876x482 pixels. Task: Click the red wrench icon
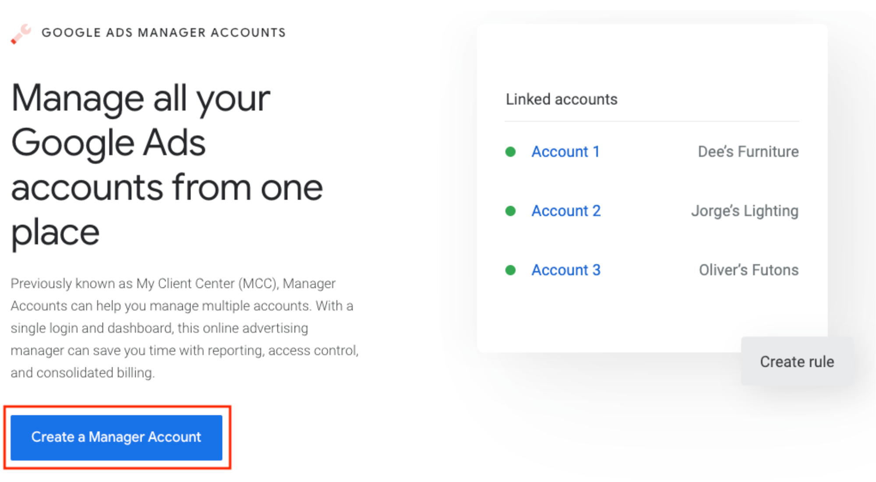(x=21, y=34)
